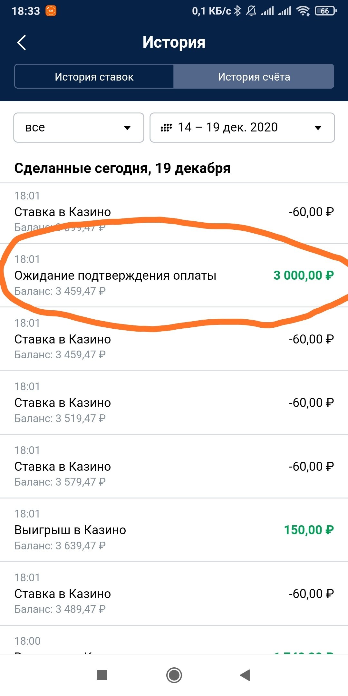The height and width of the screenshot is (696, 348).
Task: Open the 'все' filter dropdown
Action: click(79, 128)
